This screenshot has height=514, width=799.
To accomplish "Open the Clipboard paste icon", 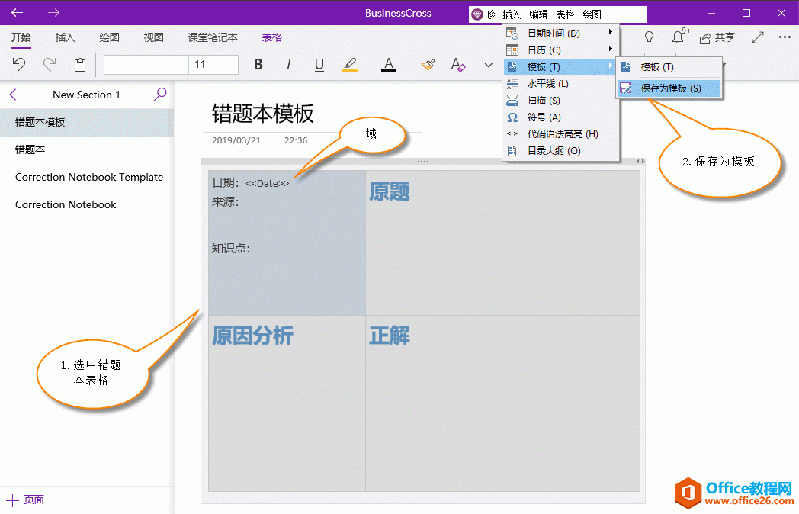I will click(x=79, y=64).
